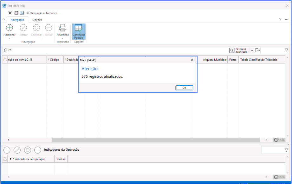Click the collapse arrows icon in quick toolbar
The width and height of the screenshot is (292, 184).
click(x=10, y=13)
